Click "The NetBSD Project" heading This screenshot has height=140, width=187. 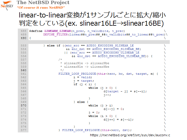[43, 3]
